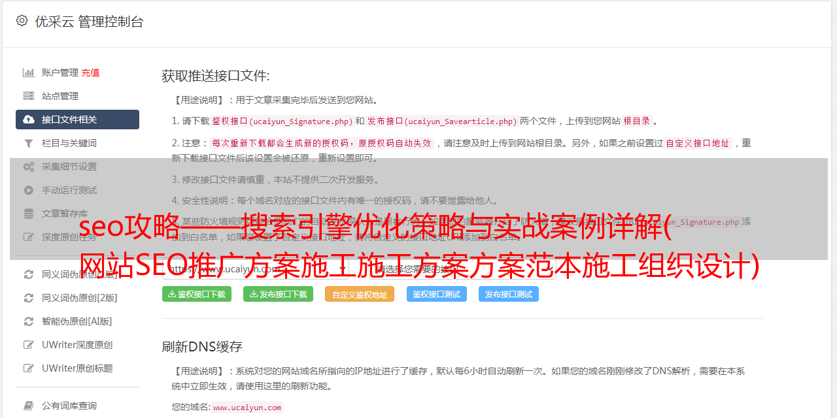This screenshot has width=837, height=418.
Task: Click the 获取推送接口文件 heading
Action: pyautogui.click(x=216, y=76)
